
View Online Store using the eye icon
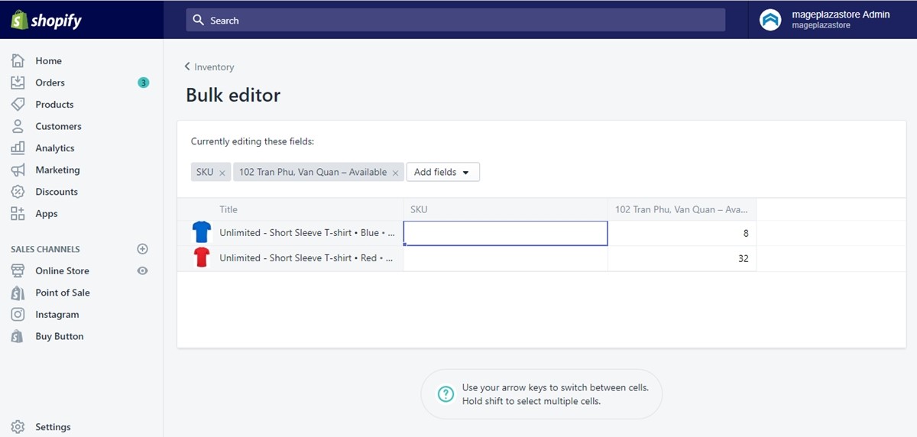(142, 270)
